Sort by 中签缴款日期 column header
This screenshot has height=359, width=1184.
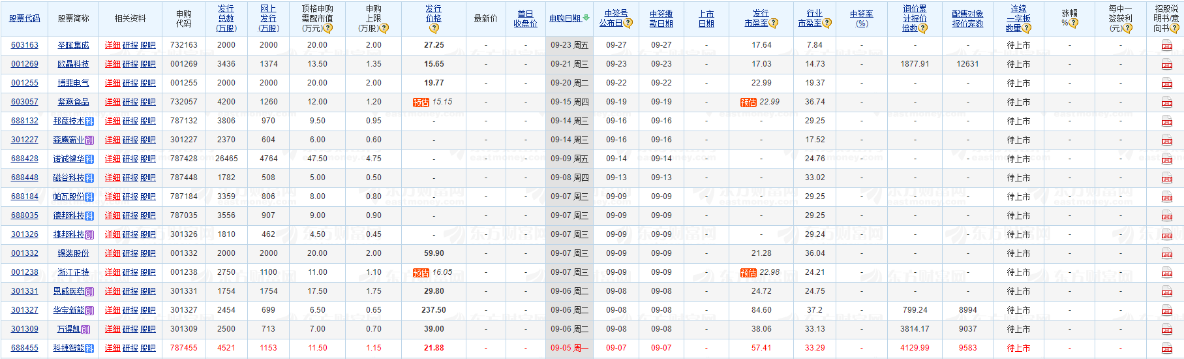[x=661, y=18]
